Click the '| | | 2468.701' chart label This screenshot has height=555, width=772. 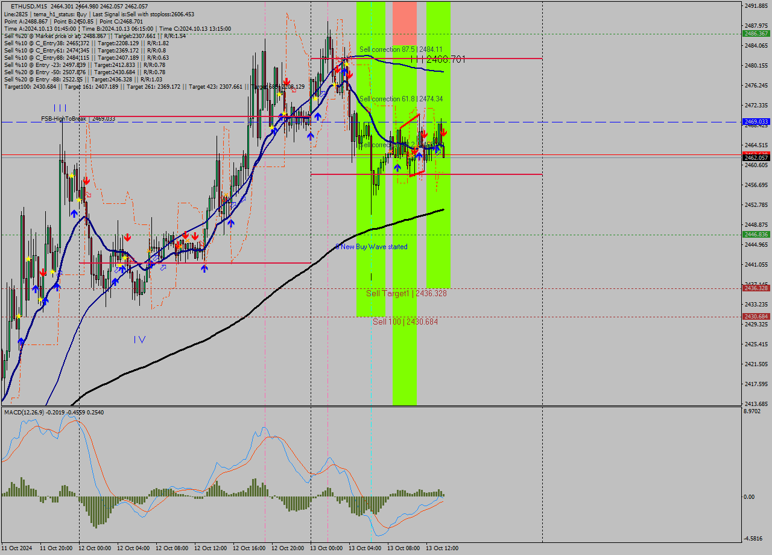(438, 59)
